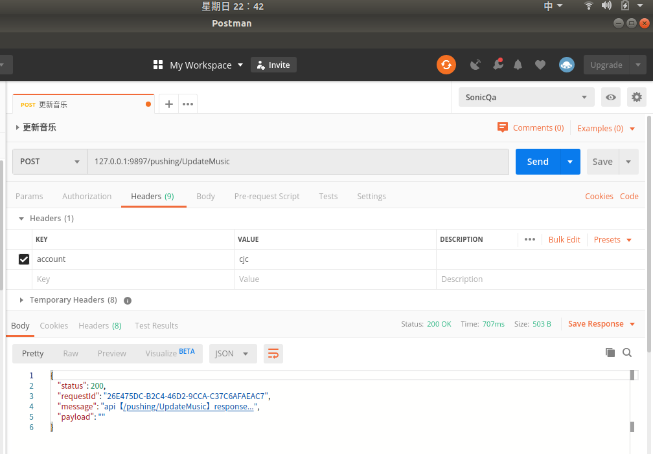This screenshot has height=454, width=653.
Task: Click the heart icon in header
Action: pyautogui.click(x=540, y=65)
